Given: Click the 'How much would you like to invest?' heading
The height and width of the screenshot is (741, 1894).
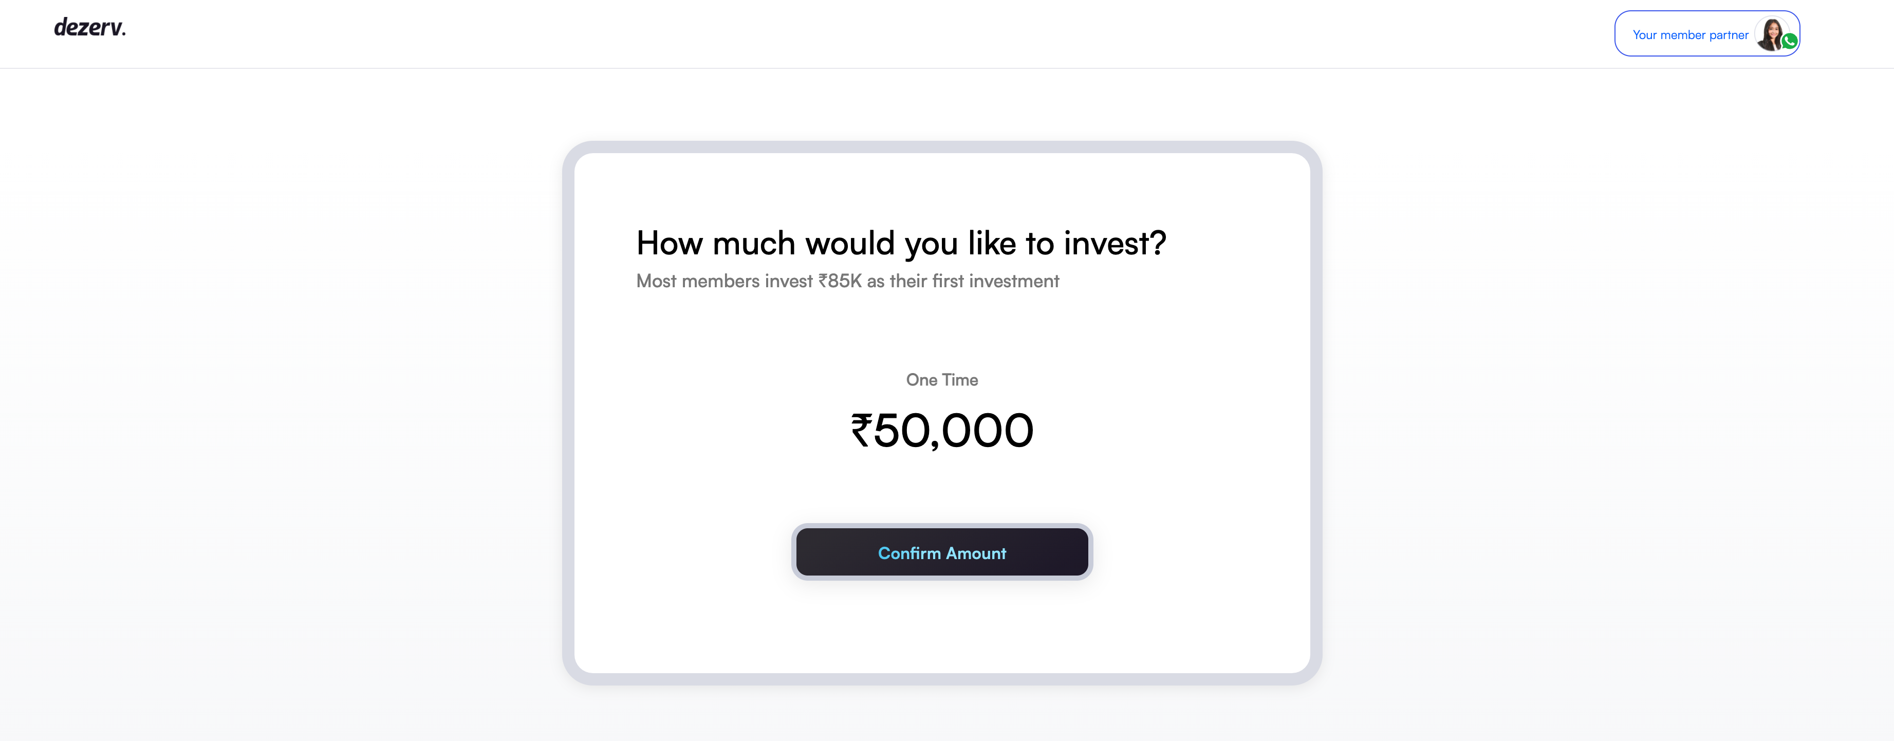Looking at the screenshot, I should 901,244.
